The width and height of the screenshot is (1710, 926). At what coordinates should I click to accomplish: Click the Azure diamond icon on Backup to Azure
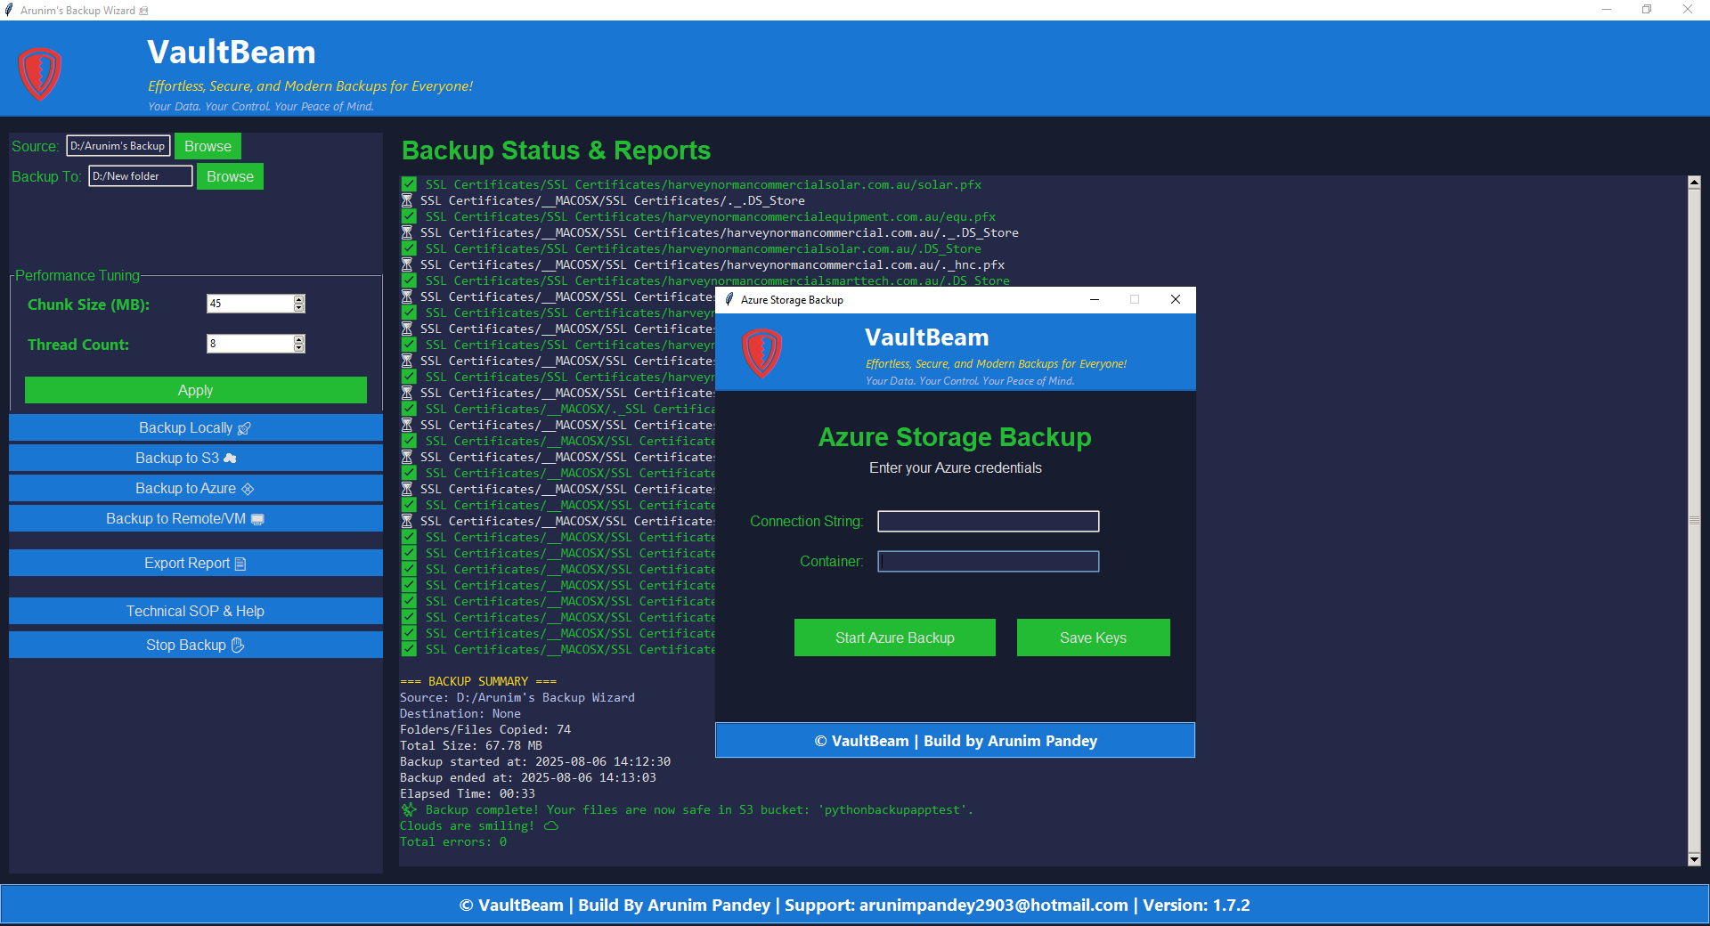click(248, 488)
